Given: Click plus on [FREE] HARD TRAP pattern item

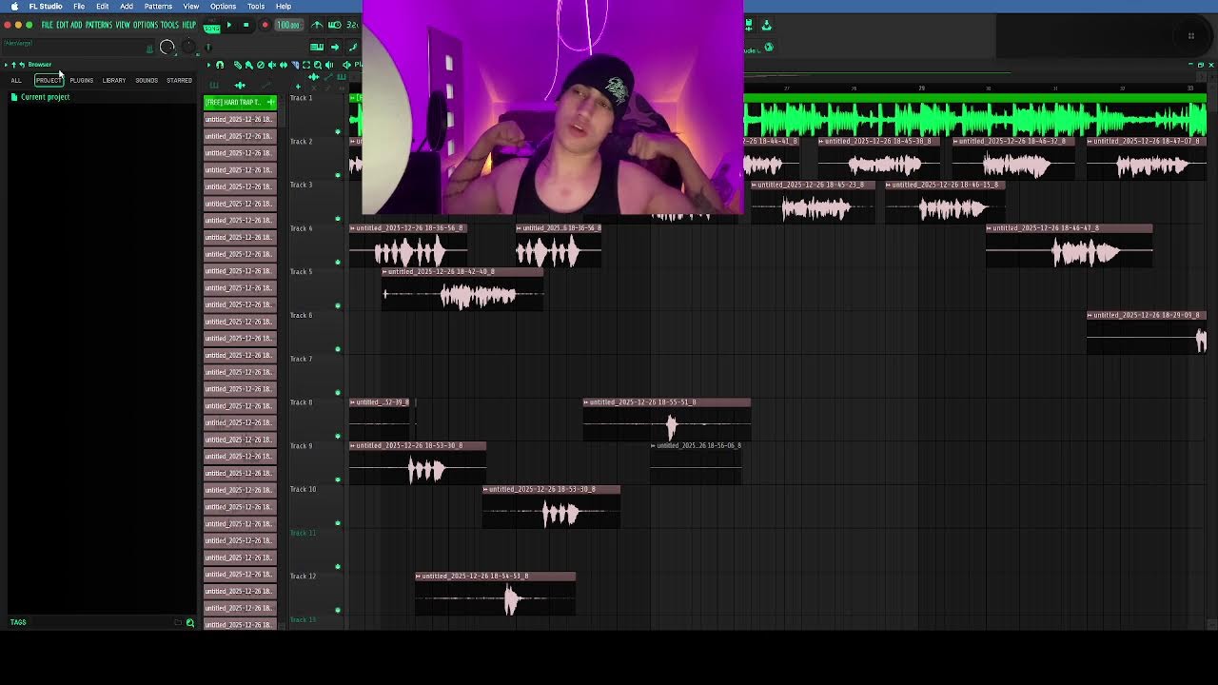Looking at the screenshot, I should [270, 102].
